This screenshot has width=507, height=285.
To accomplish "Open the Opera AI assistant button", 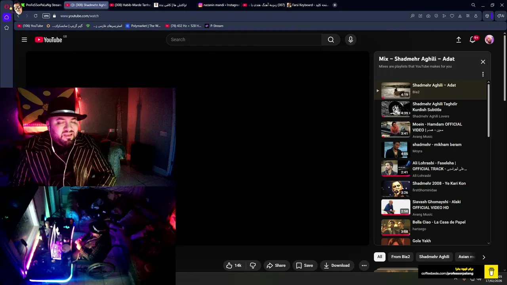I will [x=501, y=16].
